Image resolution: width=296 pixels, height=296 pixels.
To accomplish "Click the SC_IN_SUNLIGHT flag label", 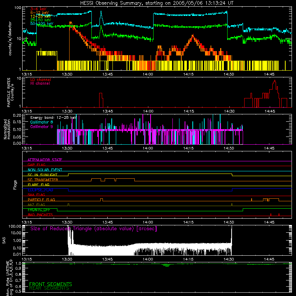I will 43,175.
